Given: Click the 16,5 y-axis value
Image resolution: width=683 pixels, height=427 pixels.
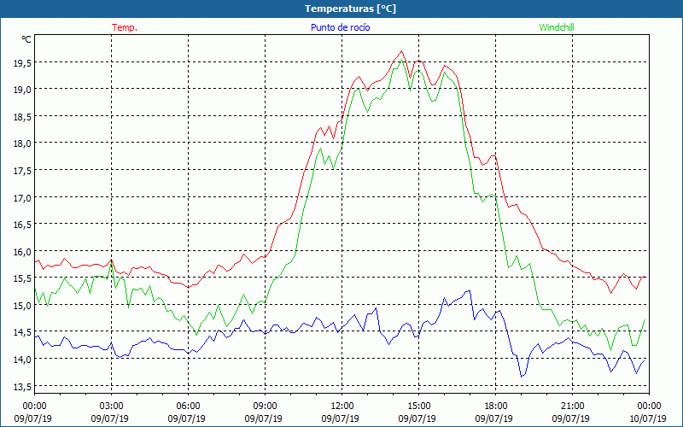Looking at the screenshot, I should coord(22,225).
